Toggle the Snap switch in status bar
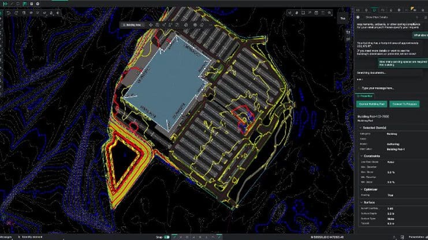 (166, 237)
